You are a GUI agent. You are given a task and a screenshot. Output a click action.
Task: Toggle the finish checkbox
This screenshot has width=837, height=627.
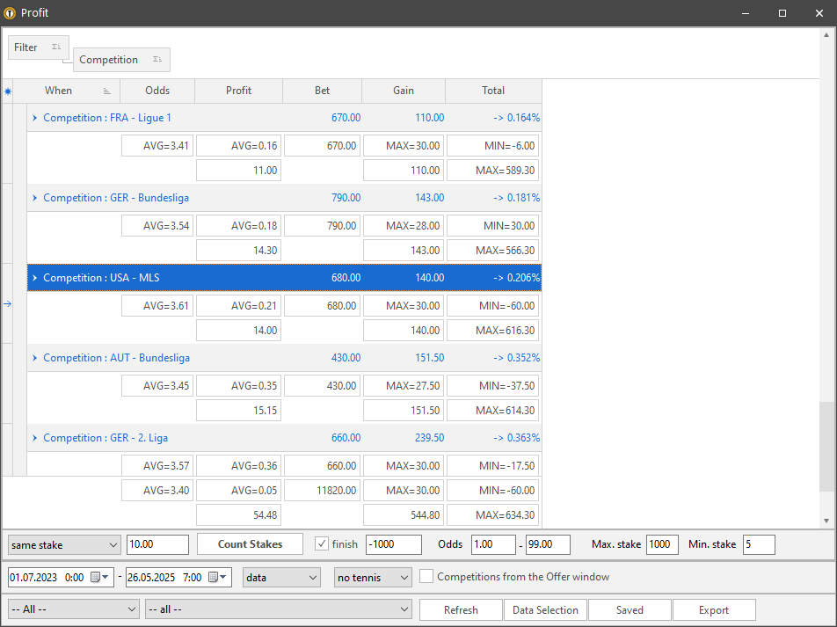tap(322, 544)
